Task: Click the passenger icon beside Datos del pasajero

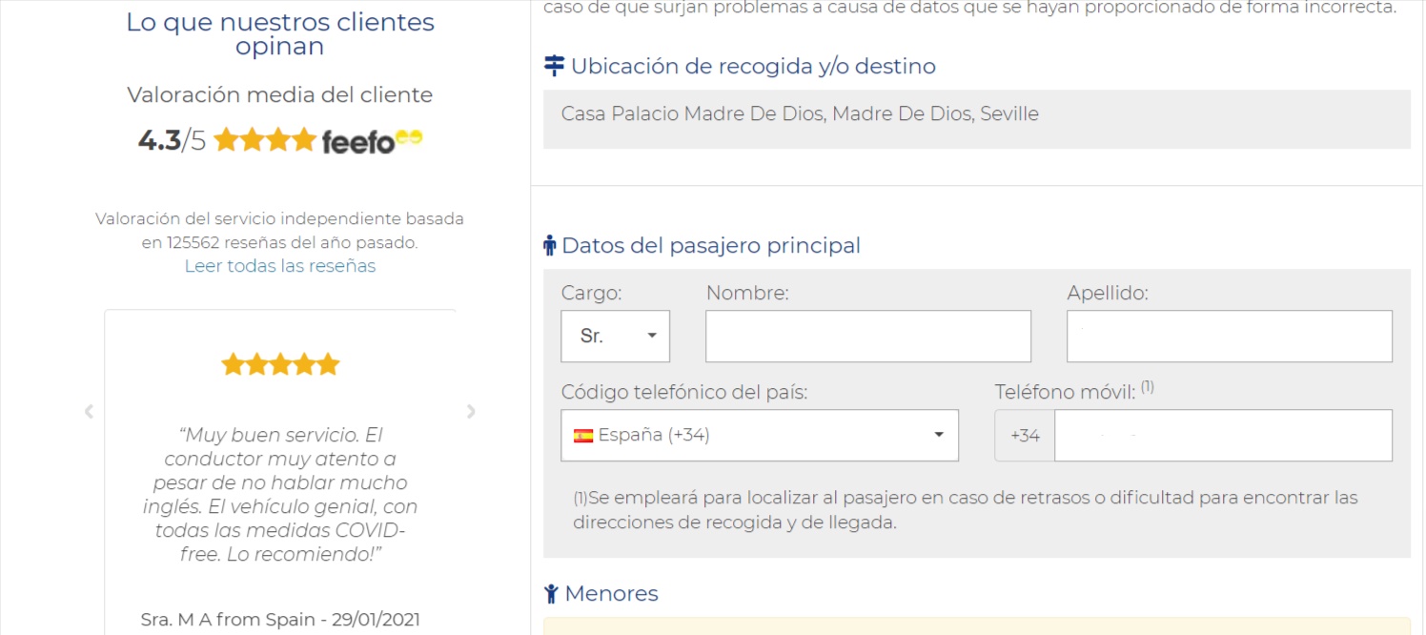Action: pos(549,246)
